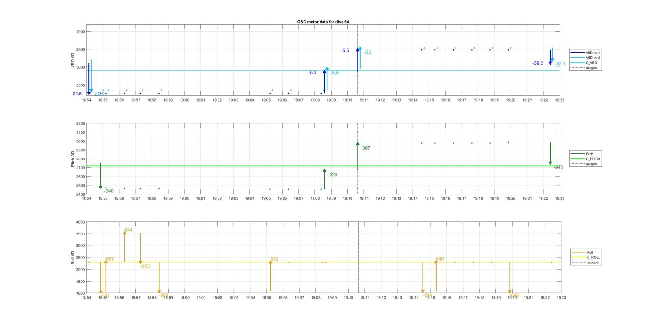Image resolution: width=665 pixels, height=329 pixels.
Task: Click the "-5.2" VBD data label
Action: (x=368, y=52)
